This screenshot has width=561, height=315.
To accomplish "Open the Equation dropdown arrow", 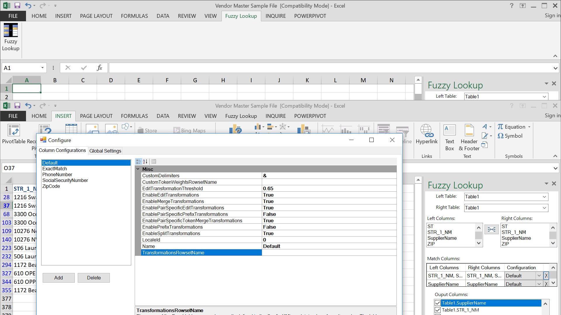I will 529,127.
